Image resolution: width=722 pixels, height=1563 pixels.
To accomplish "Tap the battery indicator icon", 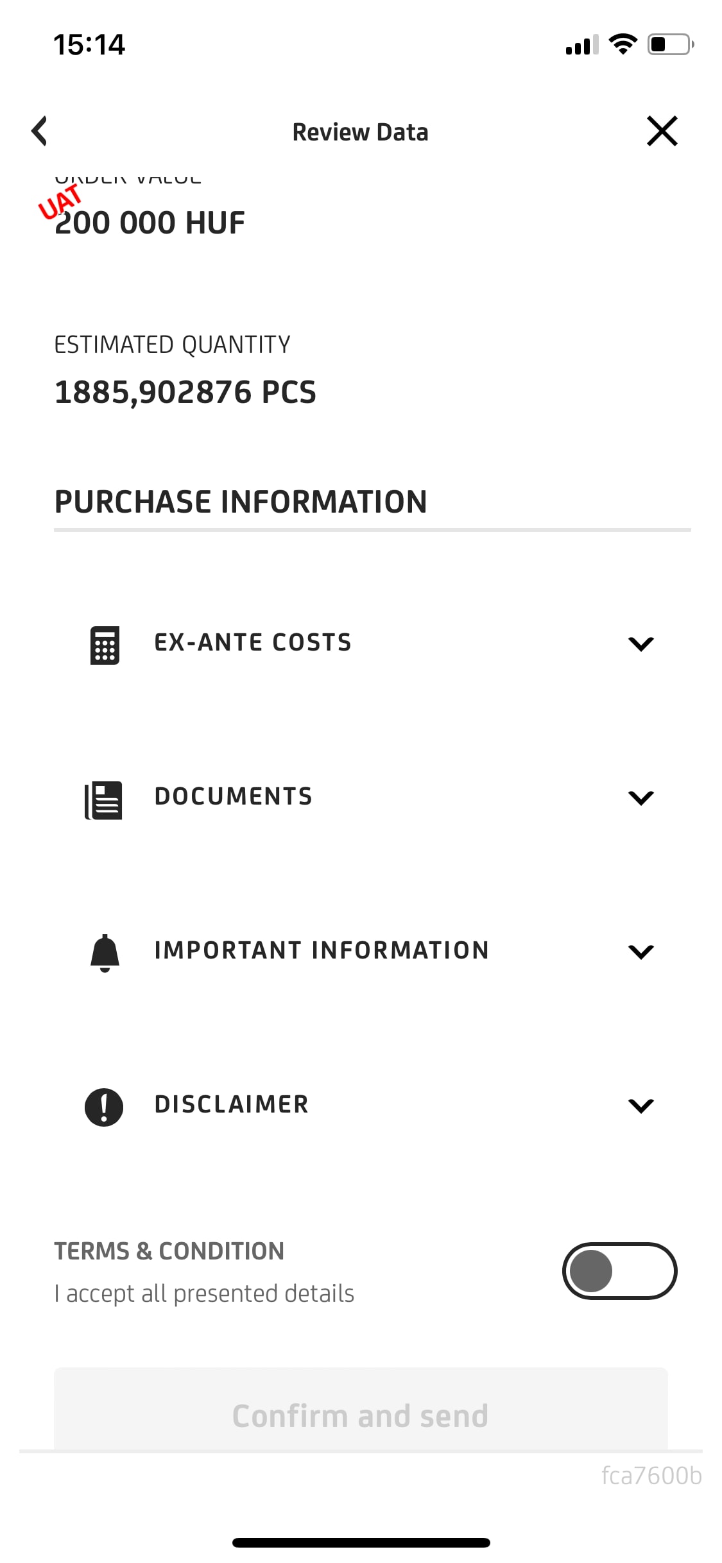I will point(670,44).
